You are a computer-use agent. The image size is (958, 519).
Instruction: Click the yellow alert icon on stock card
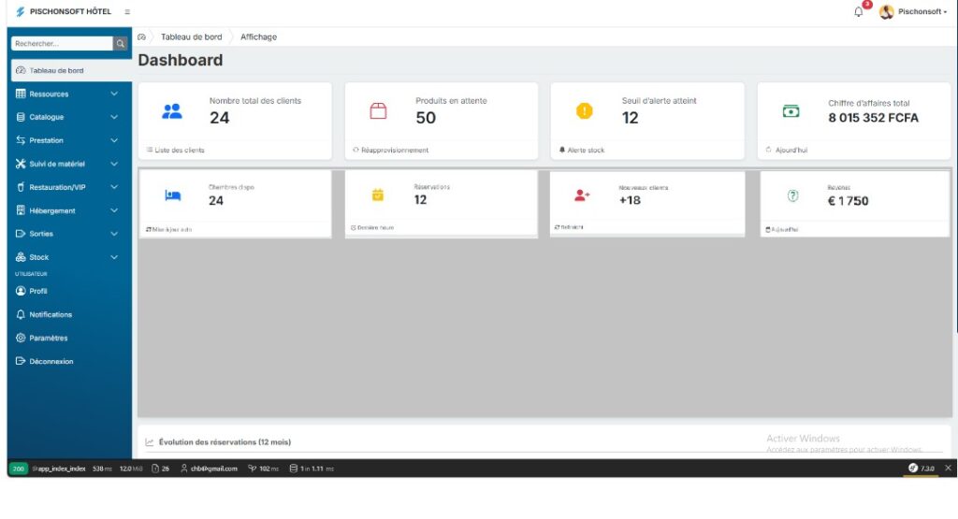pos(584,110)
